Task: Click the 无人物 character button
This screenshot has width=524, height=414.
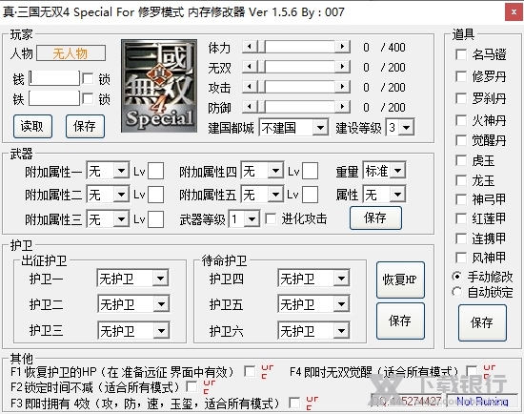Action: pyautogui.click(x=71, y=53)
